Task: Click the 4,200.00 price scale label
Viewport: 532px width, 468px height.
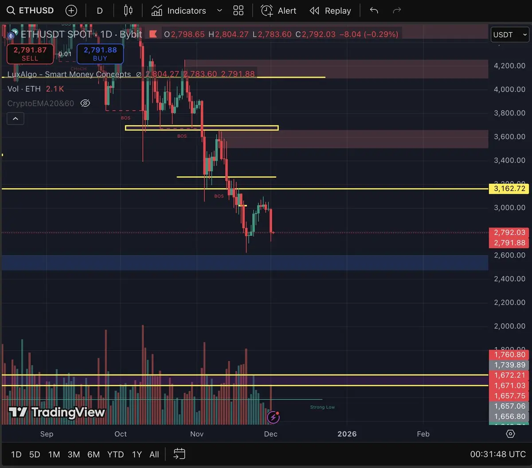Action: point(509,66)
